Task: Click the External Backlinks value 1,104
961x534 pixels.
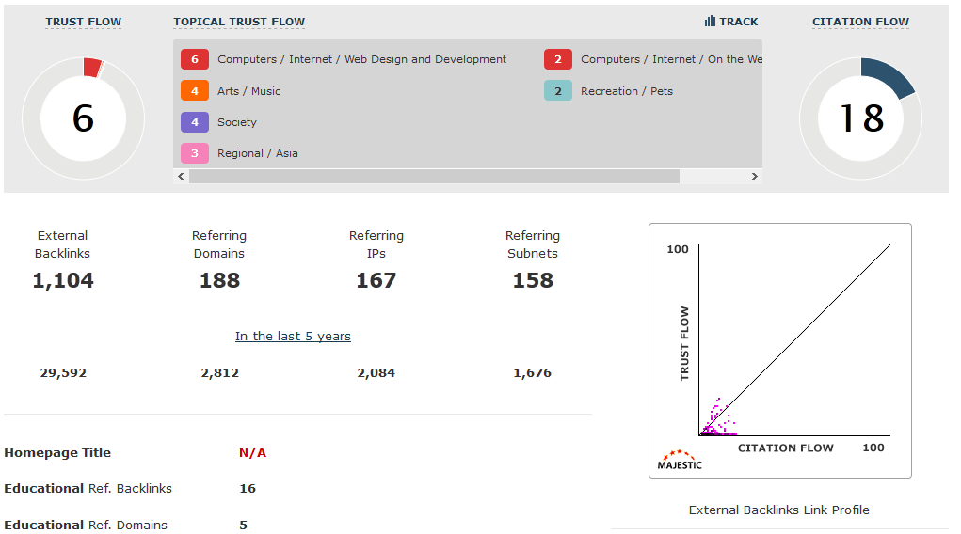Action: click(62, 280)
